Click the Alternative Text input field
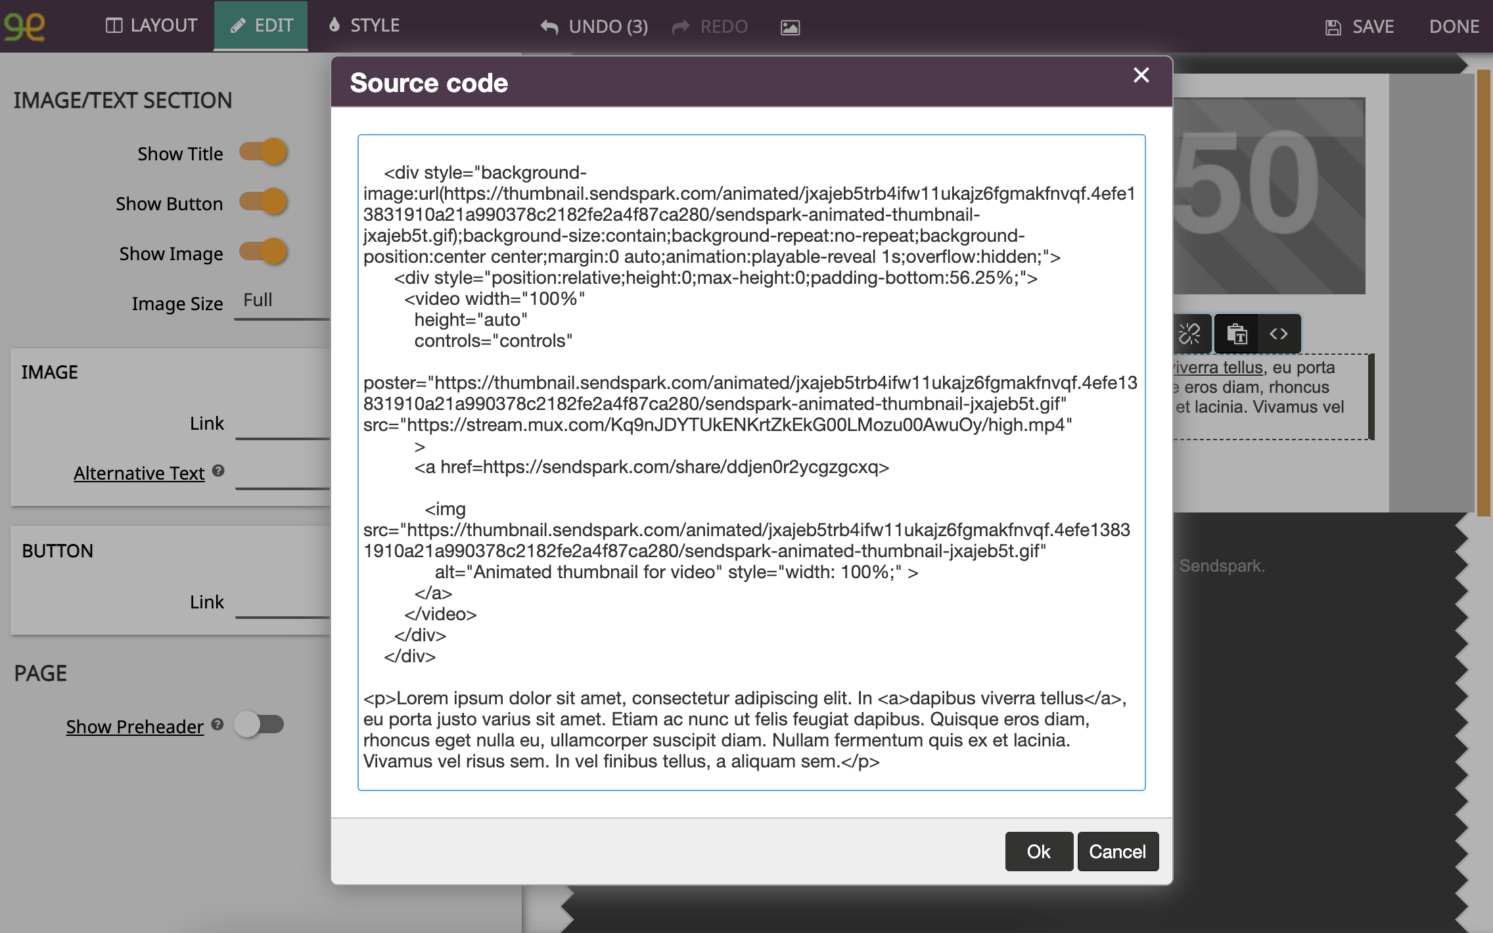This screenshot has width=1493, height=933. click(283, 474)
